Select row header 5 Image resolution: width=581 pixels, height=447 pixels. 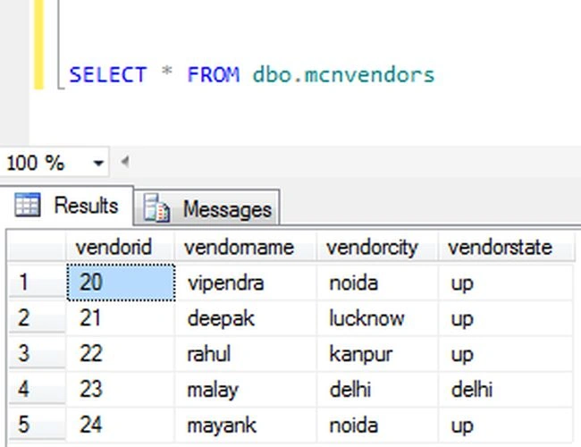coord(37,425)
